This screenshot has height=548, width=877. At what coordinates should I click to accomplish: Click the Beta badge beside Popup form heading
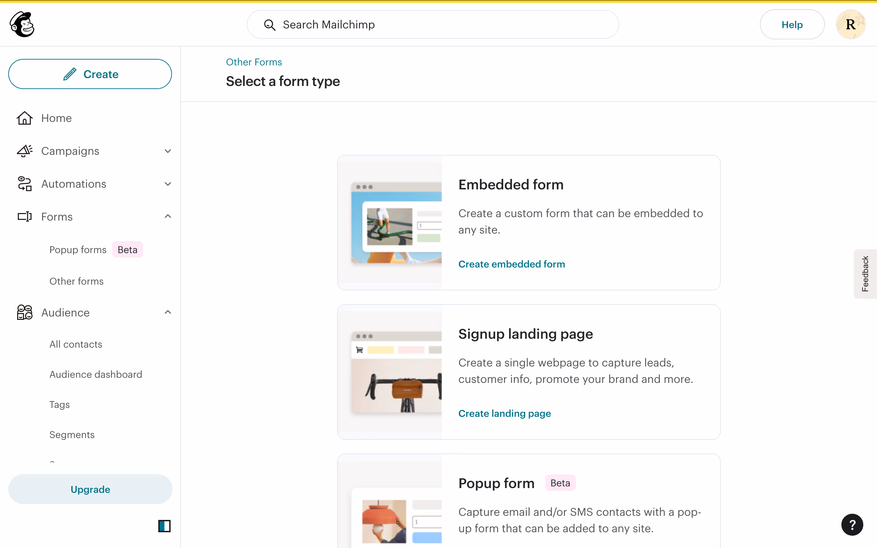click(560, 483)
